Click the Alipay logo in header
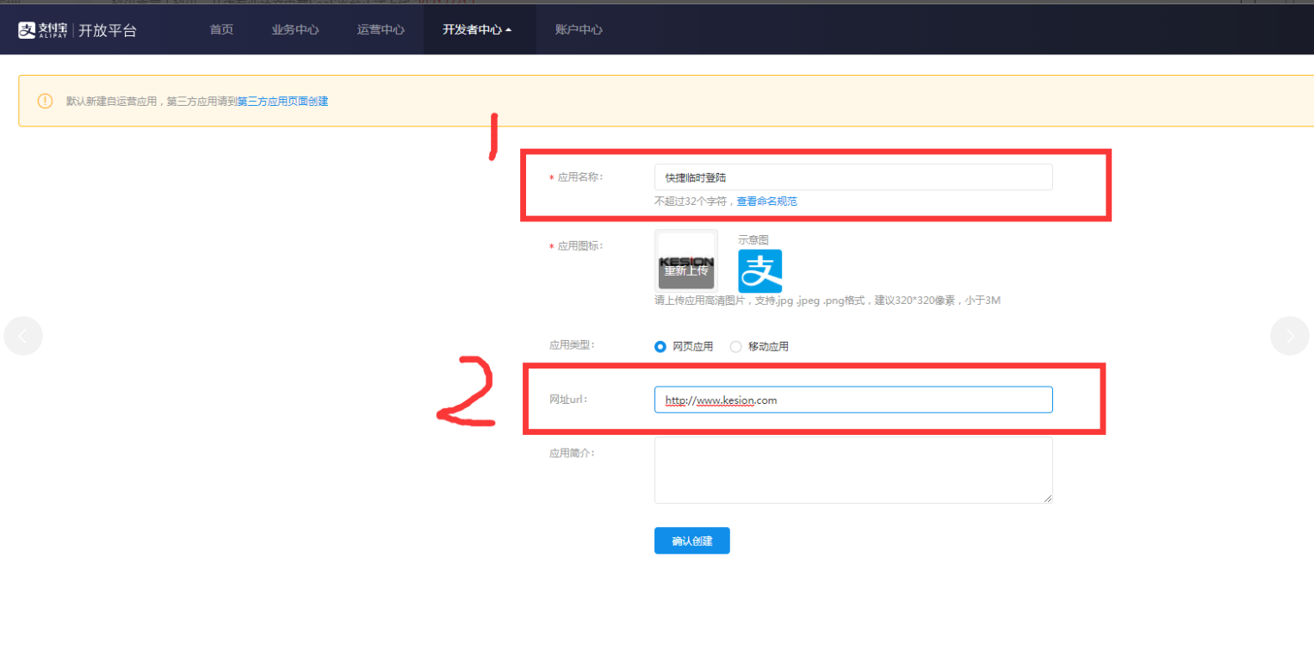1314x657 pixels. click(44, 30)
